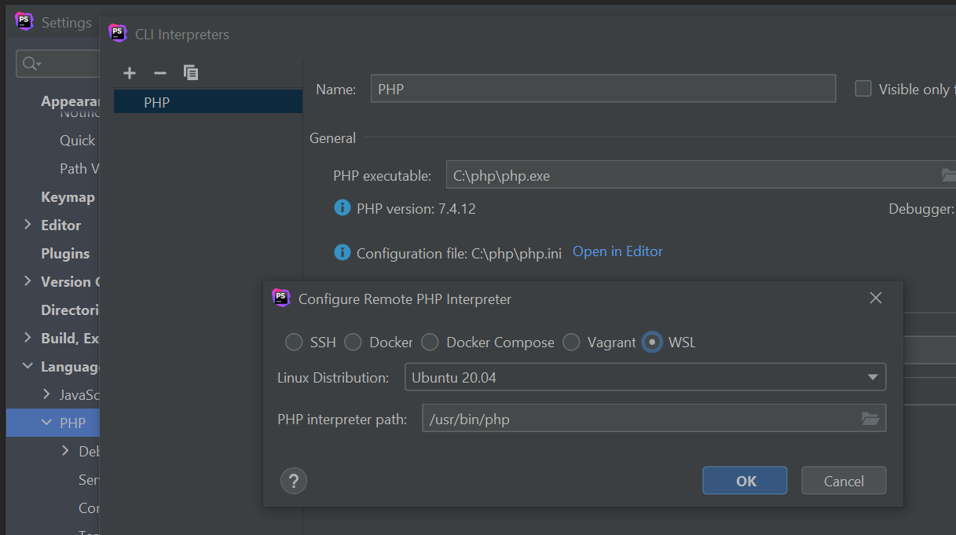This screenshot has height=535, width=956.
Task: Click the search icon in Settings
Action: tap(31, 64)
